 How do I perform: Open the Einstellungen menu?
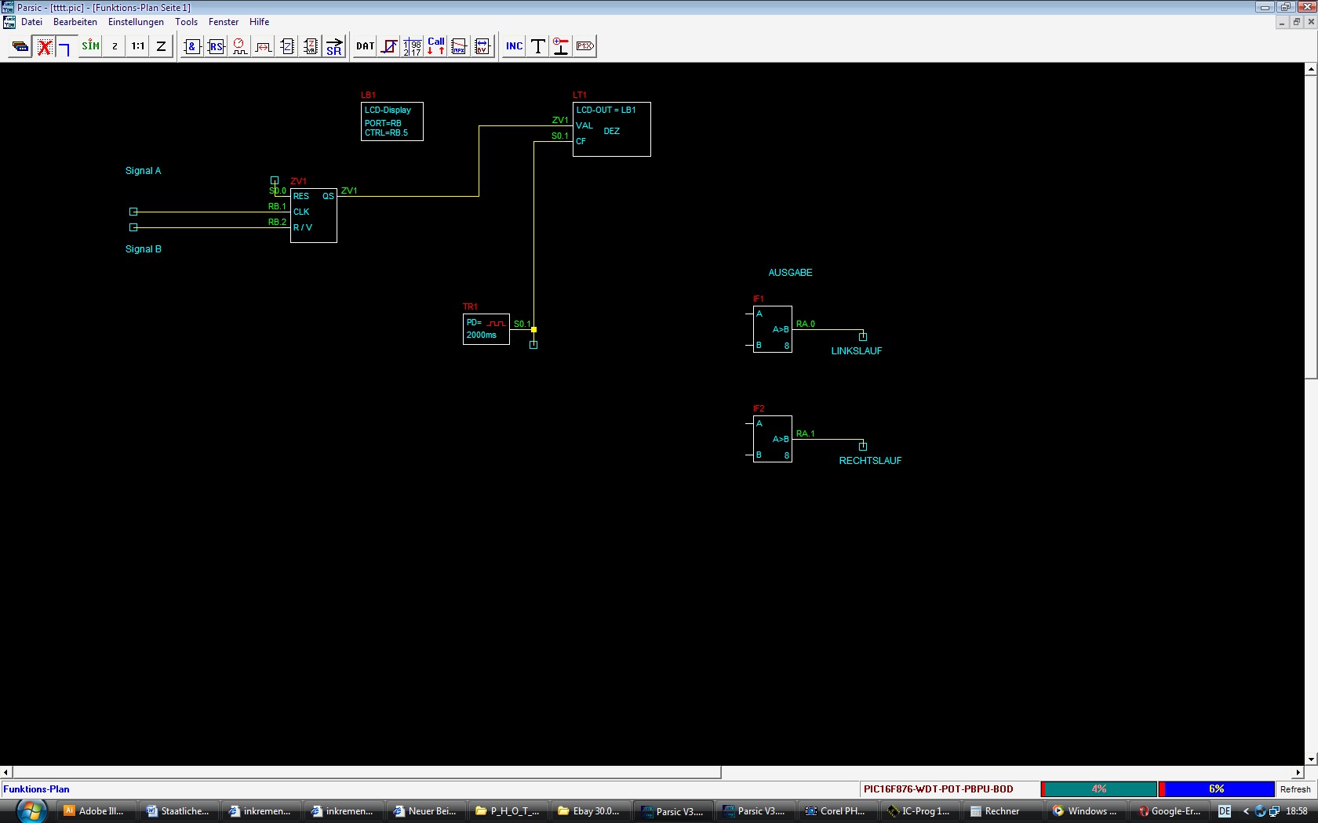click(136, 22)
